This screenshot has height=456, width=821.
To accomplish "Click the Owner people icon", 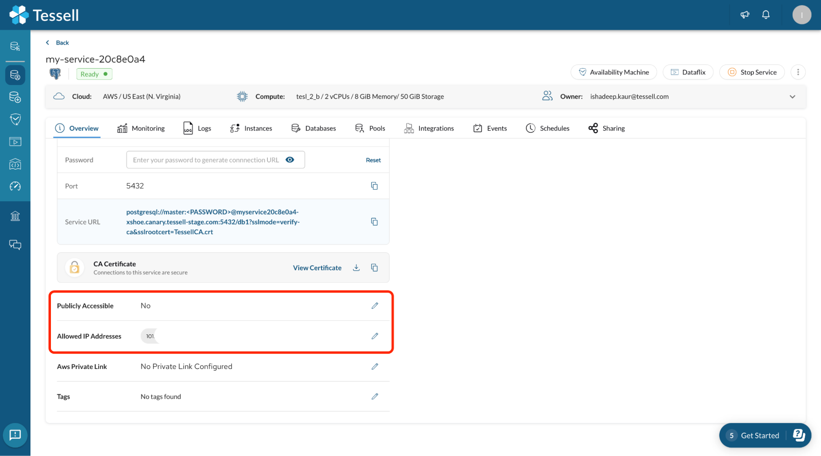I will click(x=547, y=96).
